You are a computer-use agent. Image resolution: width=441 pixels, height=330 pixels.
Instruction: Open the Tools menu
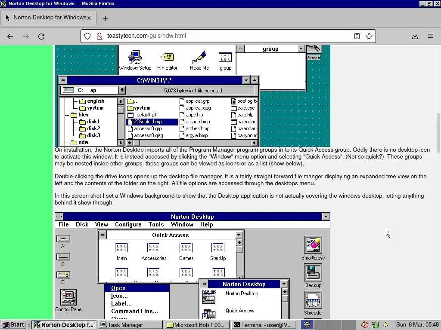[156, 224]
